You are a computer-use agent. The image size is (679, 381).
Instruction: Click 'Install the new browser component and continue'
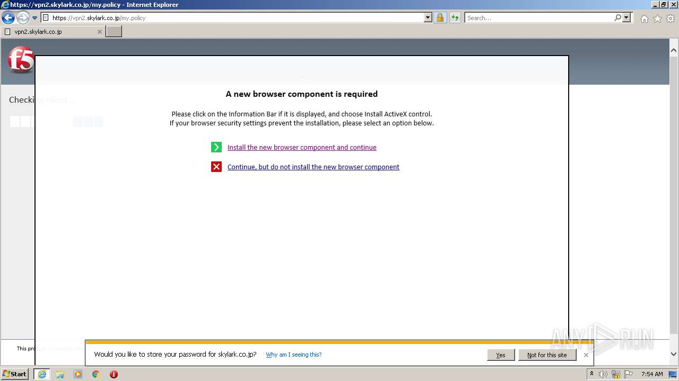point(302,148)
